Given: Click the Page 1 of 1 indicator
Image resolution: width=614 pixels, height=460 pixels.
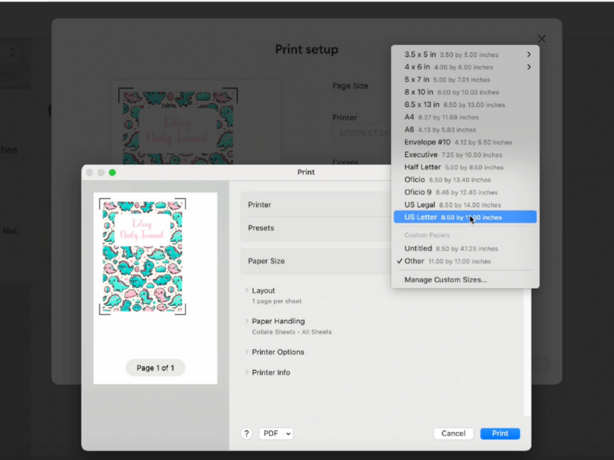Looking at the screenshot, I should [x=155, y=368].
